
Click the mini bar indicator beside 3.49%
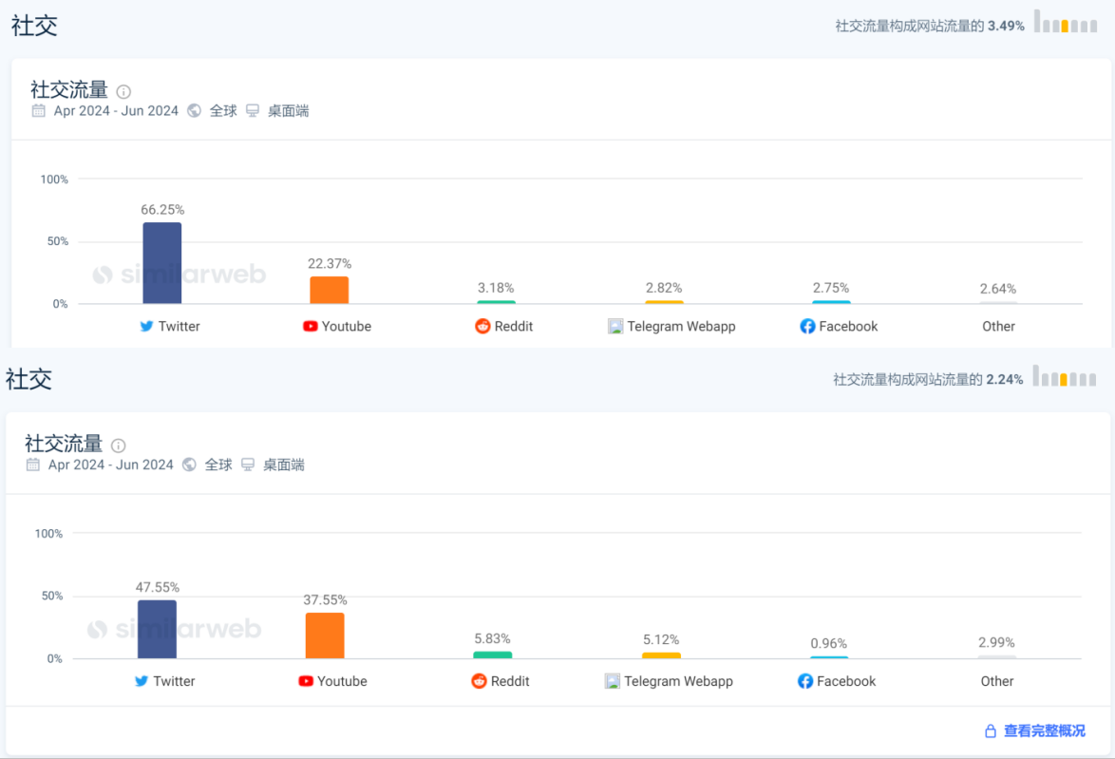tap(1065, 23)
